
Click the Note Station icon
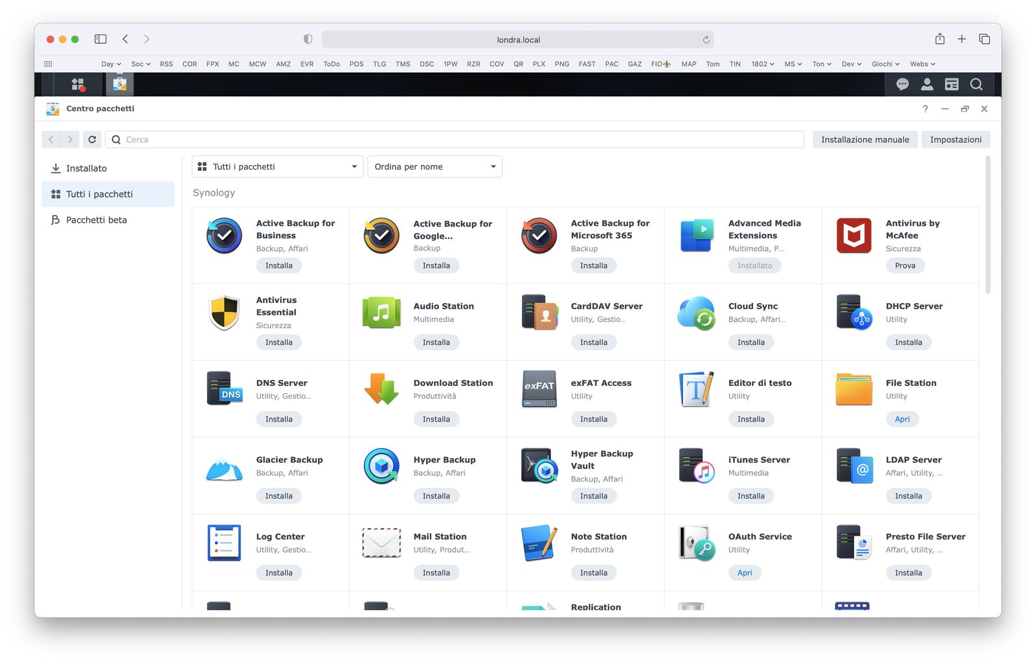pyautogui.click(x=539, y=543)
